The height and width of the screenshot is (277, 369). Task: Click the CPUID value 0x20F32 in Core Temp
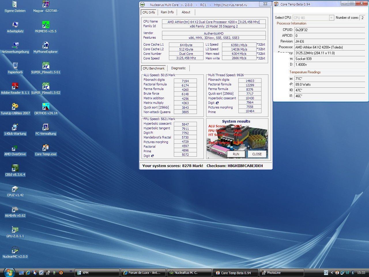coord(330,30)
